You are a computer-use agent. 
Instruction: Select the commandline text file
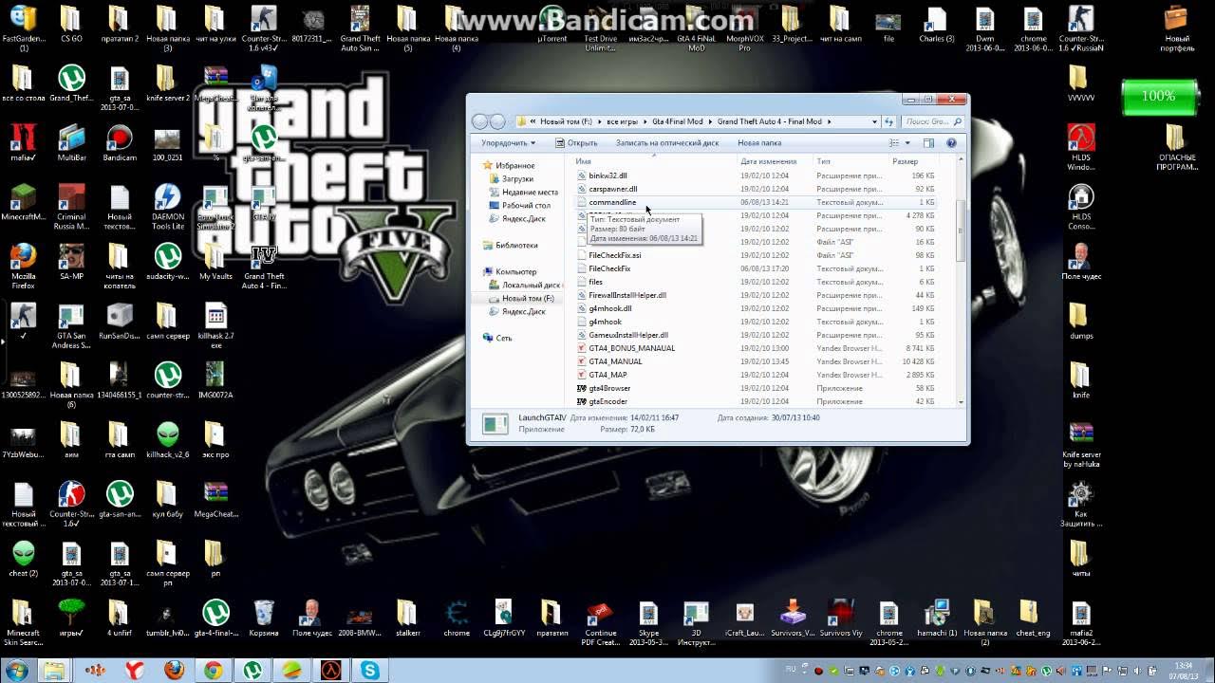point(612,202)
